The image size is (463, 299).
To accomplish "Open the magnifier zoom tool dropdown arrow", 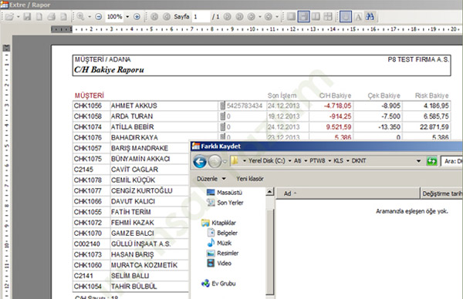I will click(90, 17).
